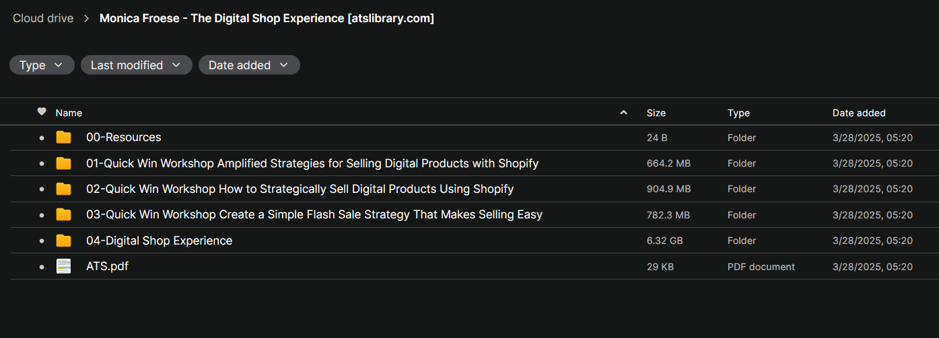Click the folder icon for 03-Quick Win Workshop
The width and height of the screenshot is (939, 338).
63,214
